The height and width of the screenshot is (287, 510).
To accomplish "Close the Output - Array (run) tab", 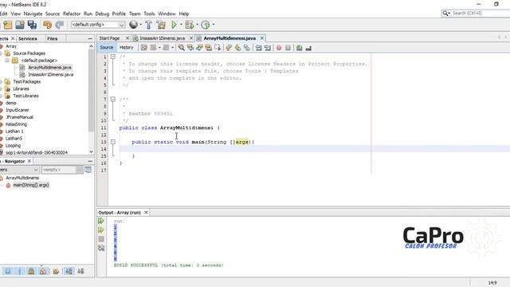I will [146, 213].
